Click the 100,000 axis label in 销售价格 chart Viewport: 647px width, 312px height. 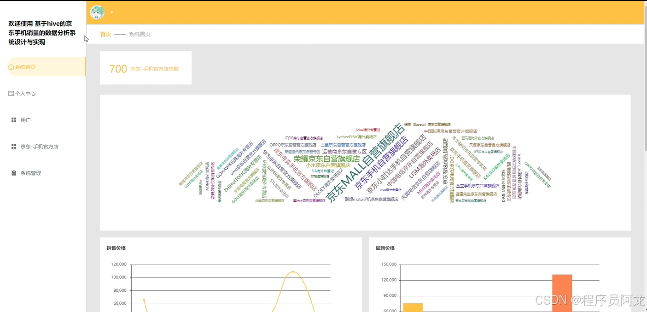pyautogui.click(x=119, y=277)
